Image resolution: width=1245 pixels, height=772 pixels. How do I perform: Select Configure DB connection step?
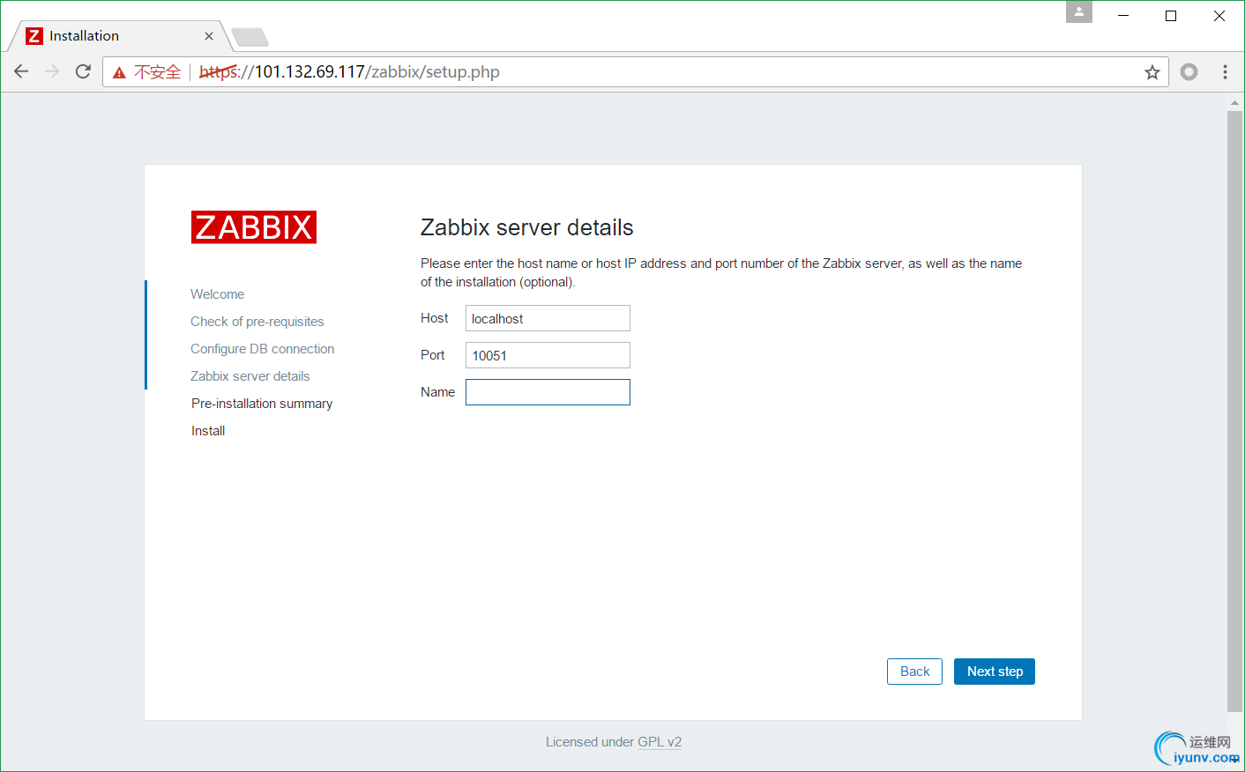point(263,349)
